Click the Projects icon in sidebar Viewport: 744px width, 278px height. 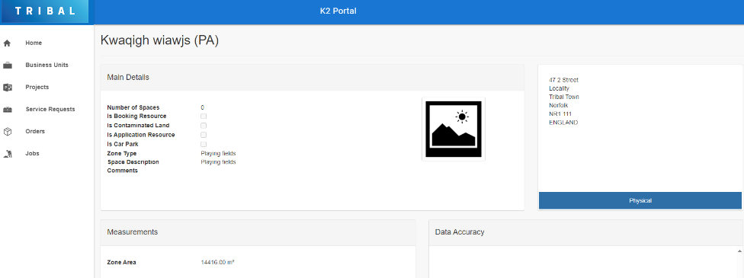coord(7,88)
